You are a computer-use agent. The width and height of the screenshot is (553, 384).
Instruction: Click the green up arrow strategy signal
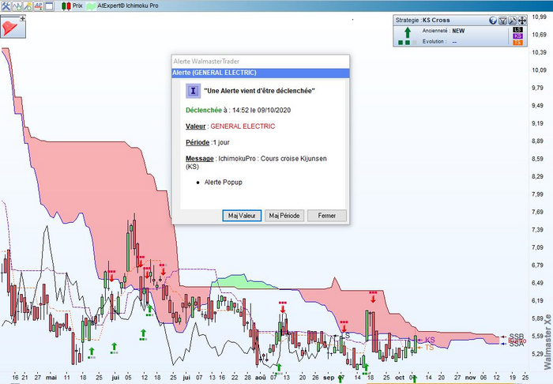pyautogui.click(x=408, y=32)
